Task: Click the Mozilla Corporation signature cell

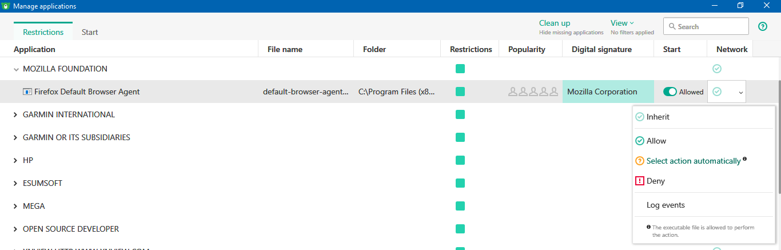Action: 608,92
